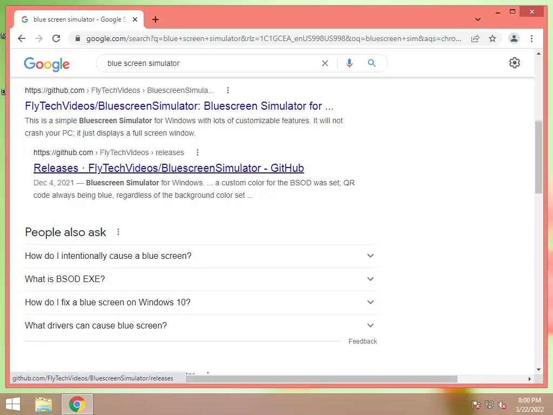The height and width of the screenshot is (415, 553).
Task: Open a new tab with plus button
Action: pos(155,19)
